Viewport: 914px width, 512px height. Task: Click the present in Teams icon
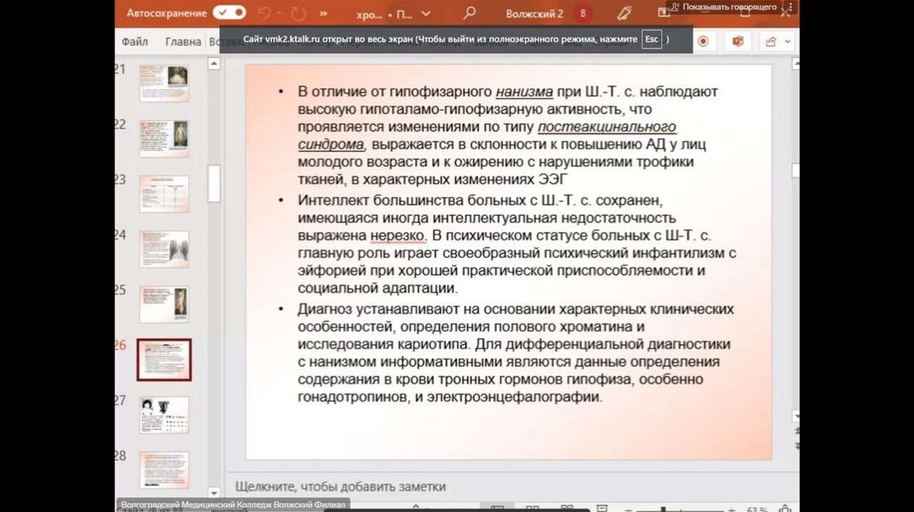(737, 41)
